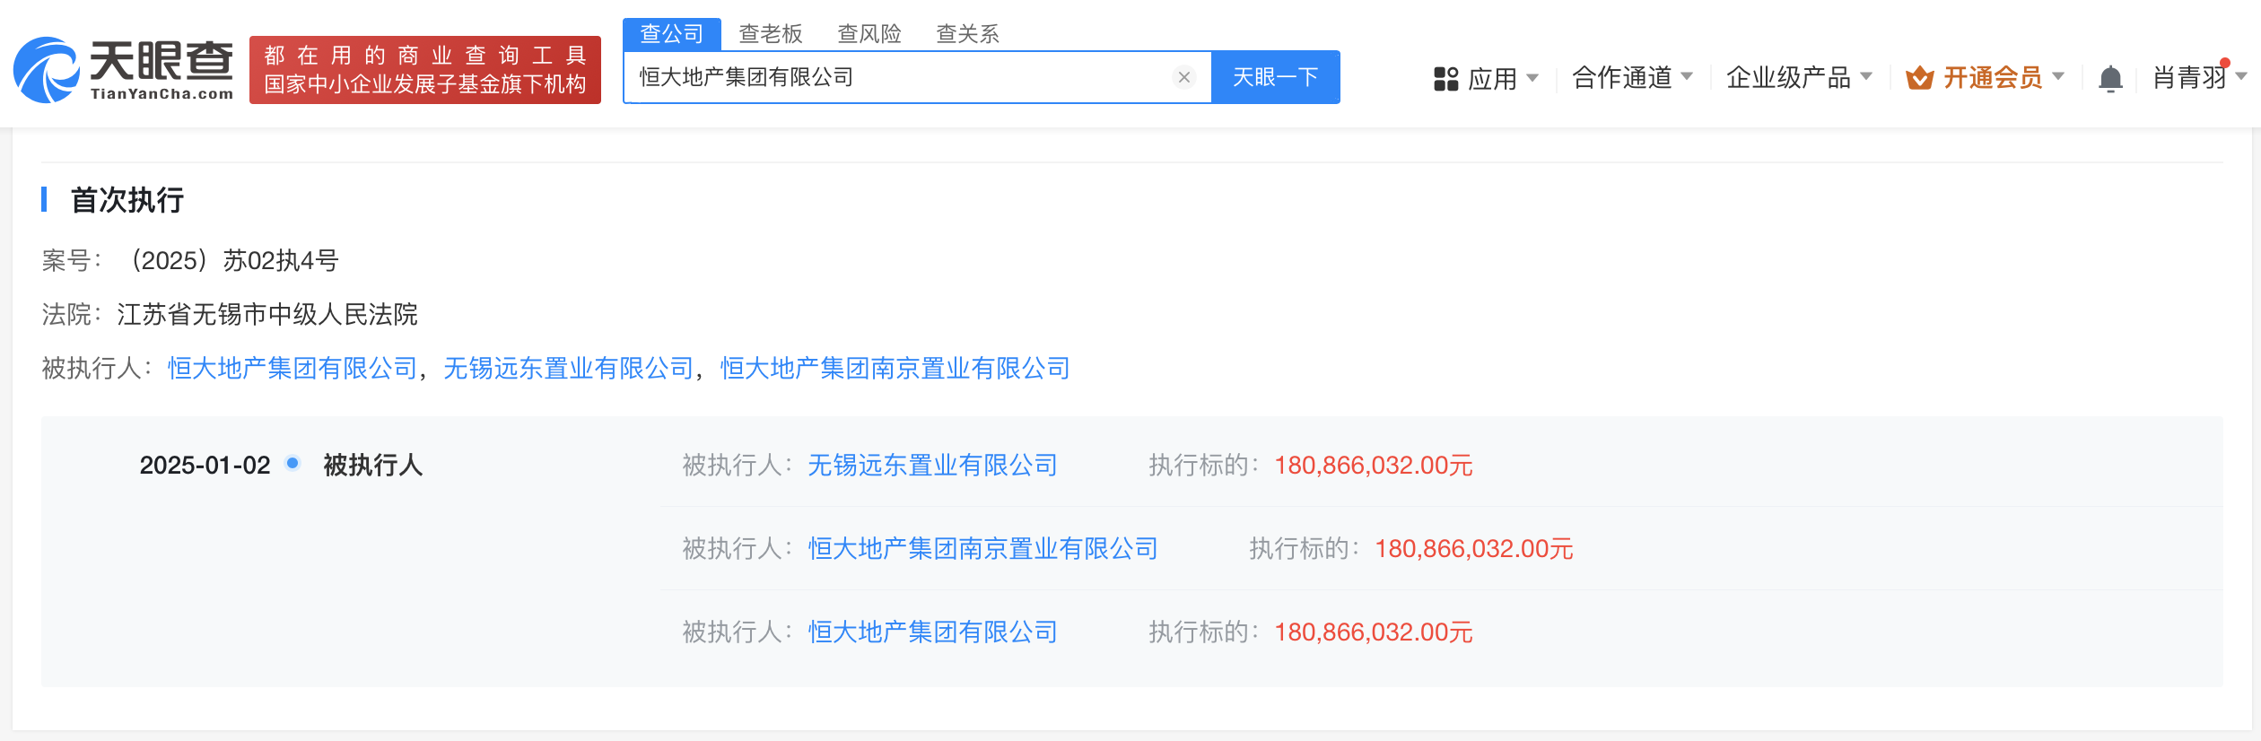The image size is (2261, 741).
Task: Open 恒大地产集团有限公司 in the last table row
Action: coord(932,632)
